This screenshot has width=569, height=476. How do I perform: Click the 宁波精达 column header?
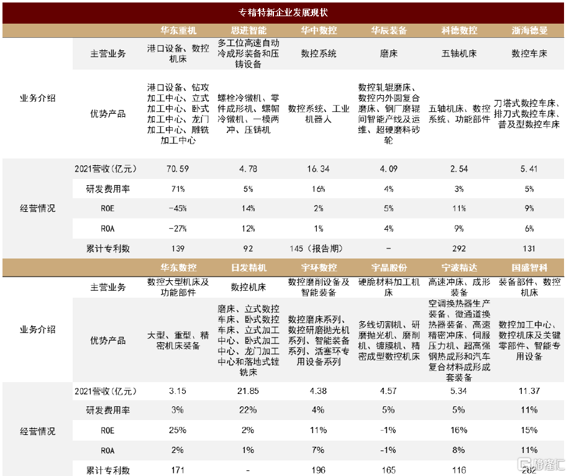click(459, 268)
